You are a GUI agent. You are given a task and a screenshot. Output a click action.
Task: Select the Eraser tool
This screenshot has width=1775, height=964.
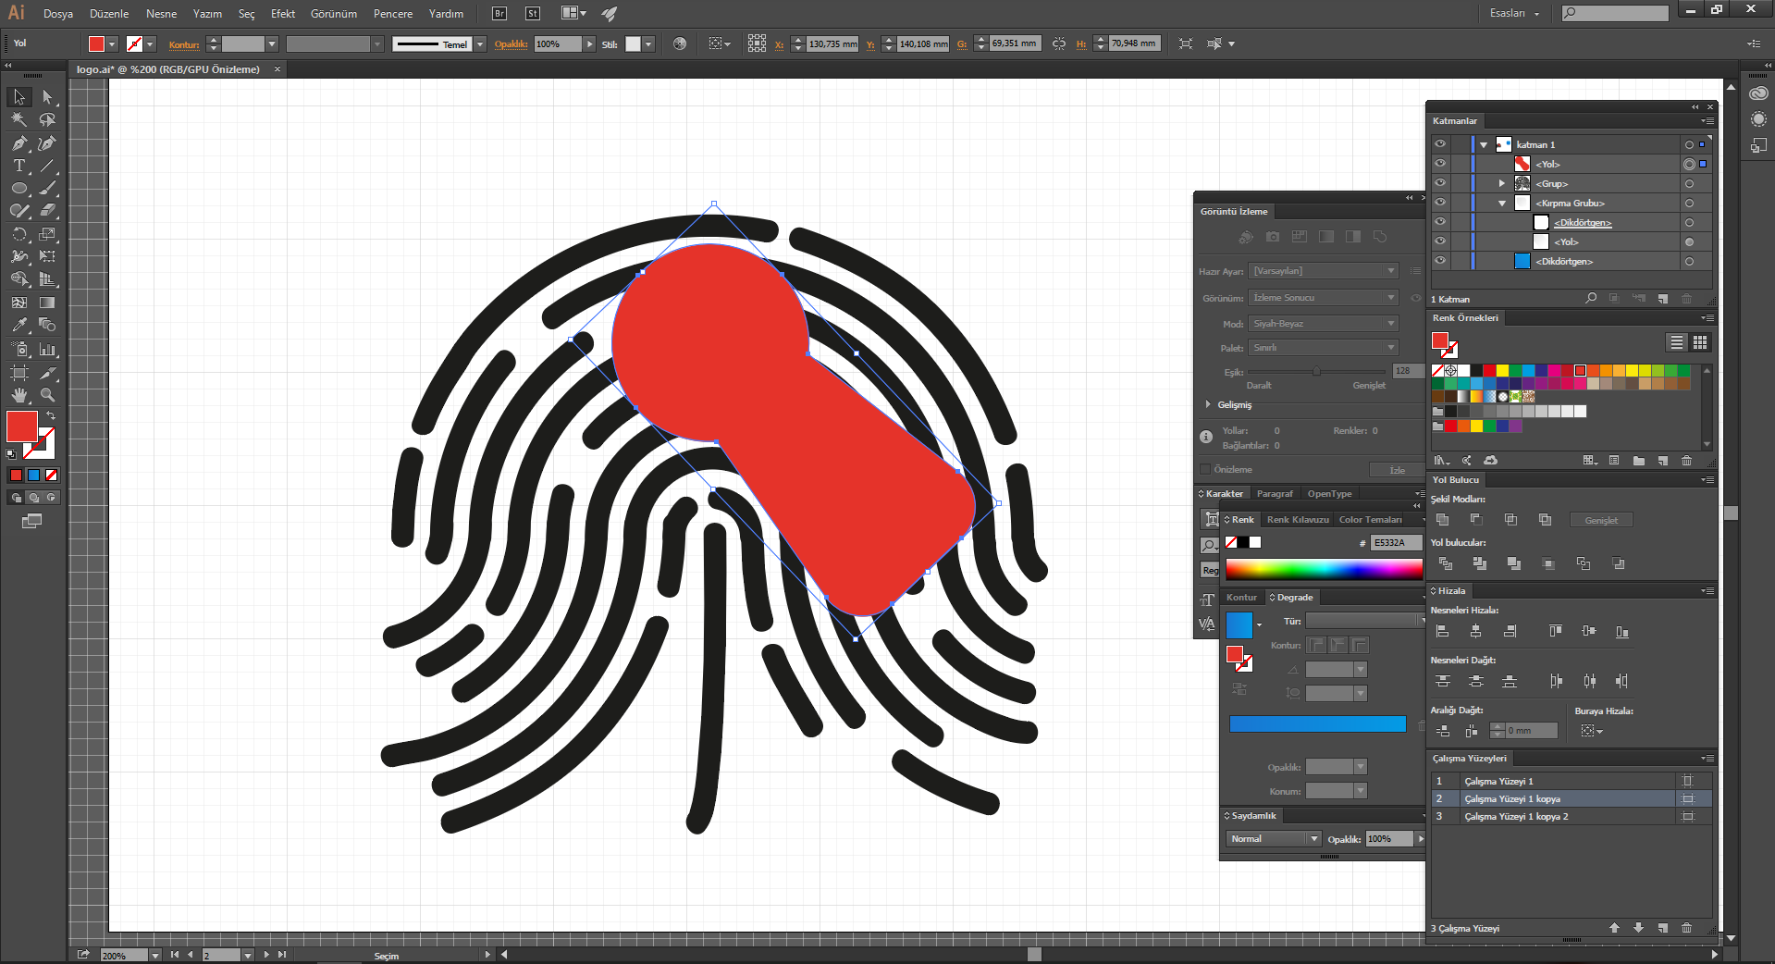tap(47, 211)
